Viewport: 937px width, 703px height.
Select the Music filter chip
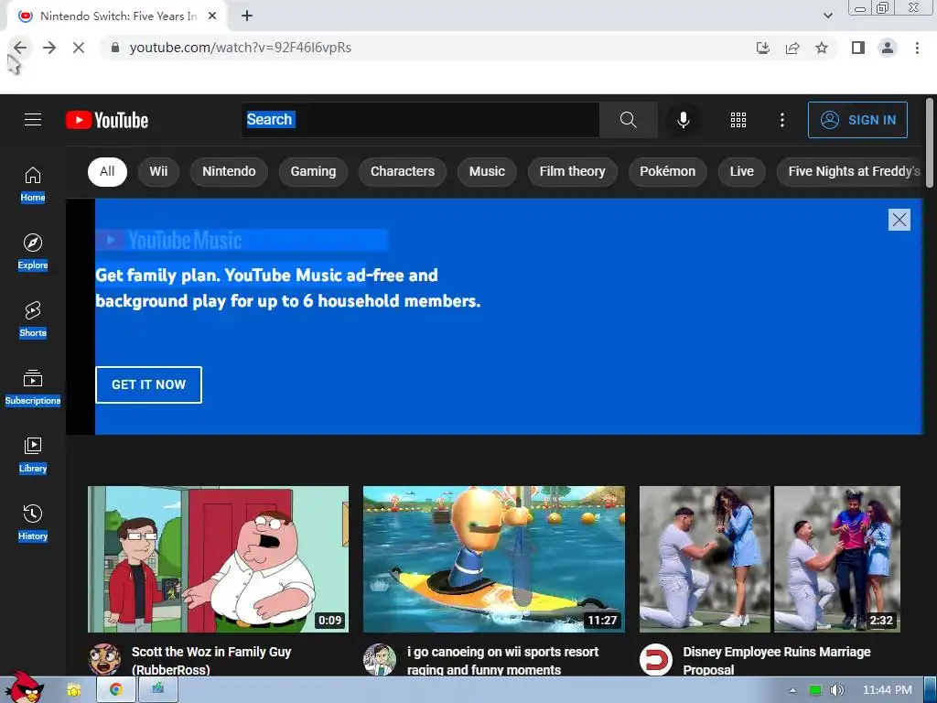(x=487, y=171)
